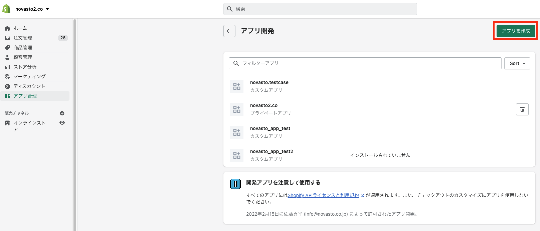Click the top 検索 search field
Screen dimensions: 540x231
[x=320, y=9]
